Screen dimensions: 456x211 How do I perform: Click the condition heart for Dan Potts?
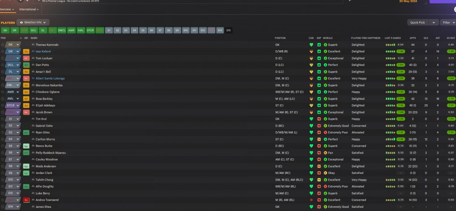tap(311, 65)
